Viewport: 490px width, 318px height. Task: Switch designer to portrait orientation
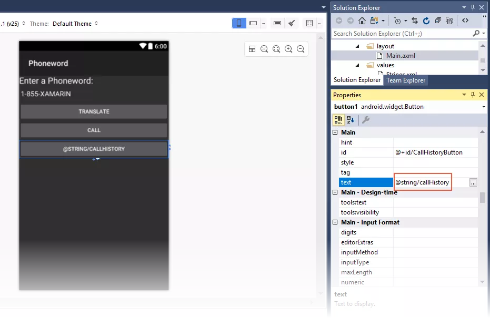[239, 23]
